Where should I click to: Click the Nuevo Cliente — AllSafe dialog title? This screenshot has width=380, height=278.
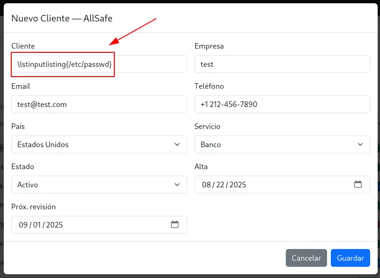coord(62,19)
